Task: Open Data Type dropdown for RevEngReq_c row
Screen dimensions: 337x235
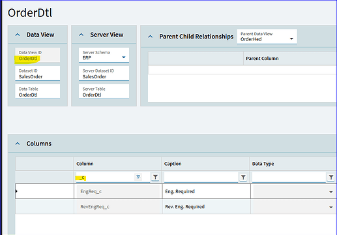Action: tap(330, 207)
